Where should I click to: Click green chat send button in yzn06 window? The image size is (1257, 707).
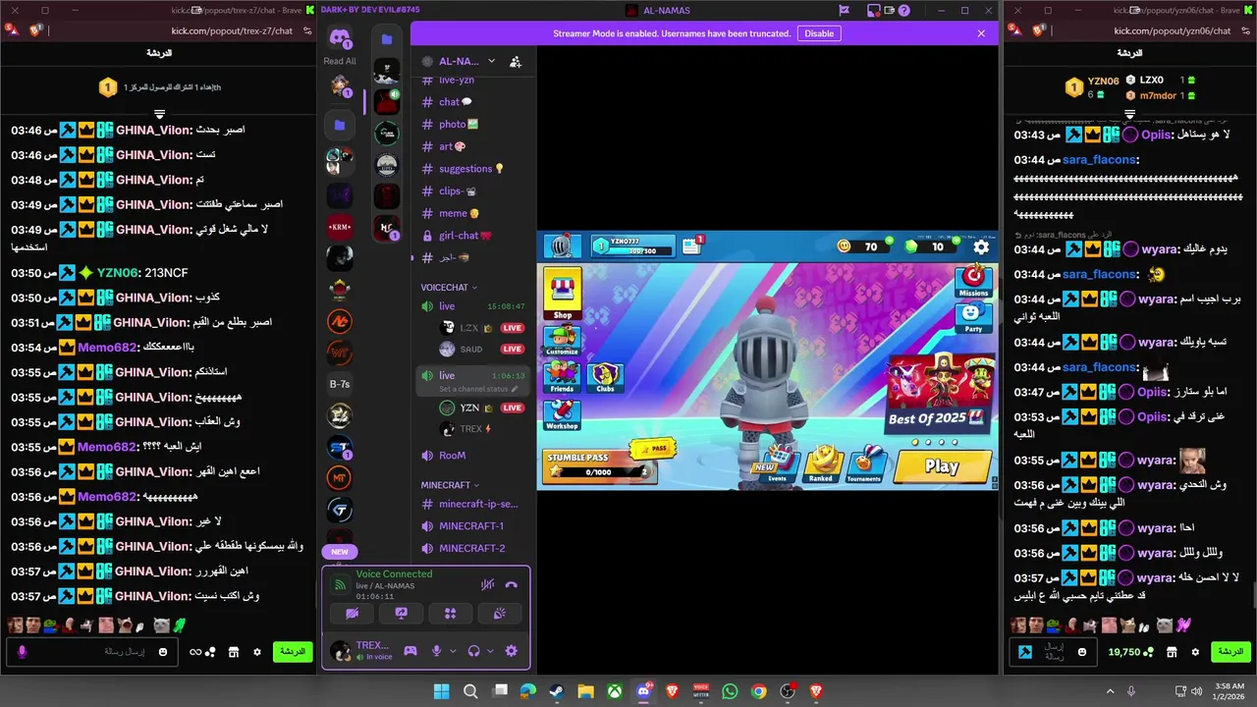pyautogui.click(x=1231, y=651)
